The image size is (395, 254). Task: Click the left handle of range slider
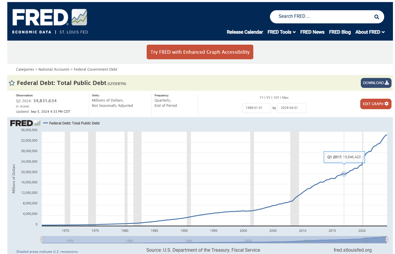[x=41, y=240]
